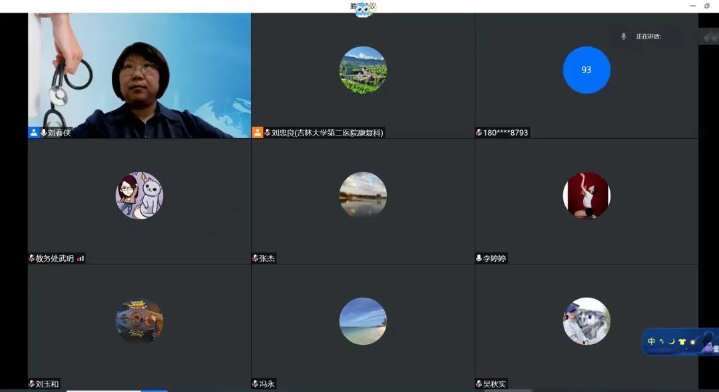Click the microphone icon beside 李婷婷
The image size is (719, 392).
click(478, 258)
